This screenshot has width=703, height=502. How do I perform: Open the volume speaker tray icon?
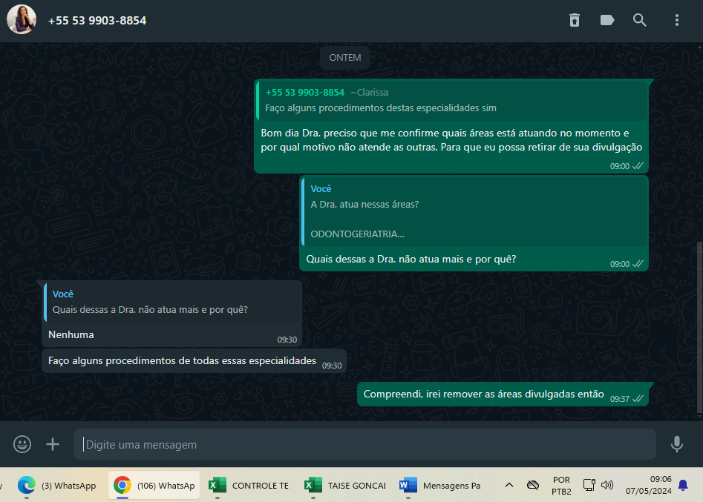(607, 485)
